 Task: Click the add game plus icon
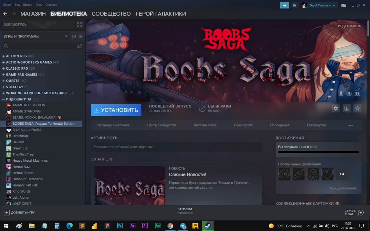7,213
